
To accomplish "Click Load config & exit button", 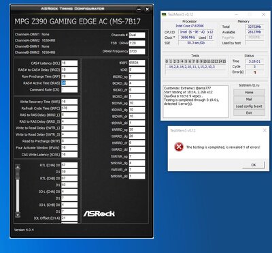I will pyautogui.click(x=249, y=106).
